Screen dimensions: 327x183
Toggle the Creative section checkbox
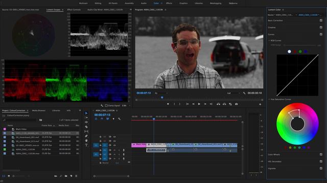click(321, 27)
